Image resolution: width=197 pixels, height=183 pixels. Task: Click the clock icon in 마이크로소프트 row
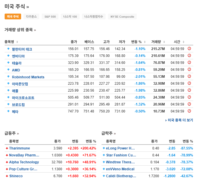189,97
